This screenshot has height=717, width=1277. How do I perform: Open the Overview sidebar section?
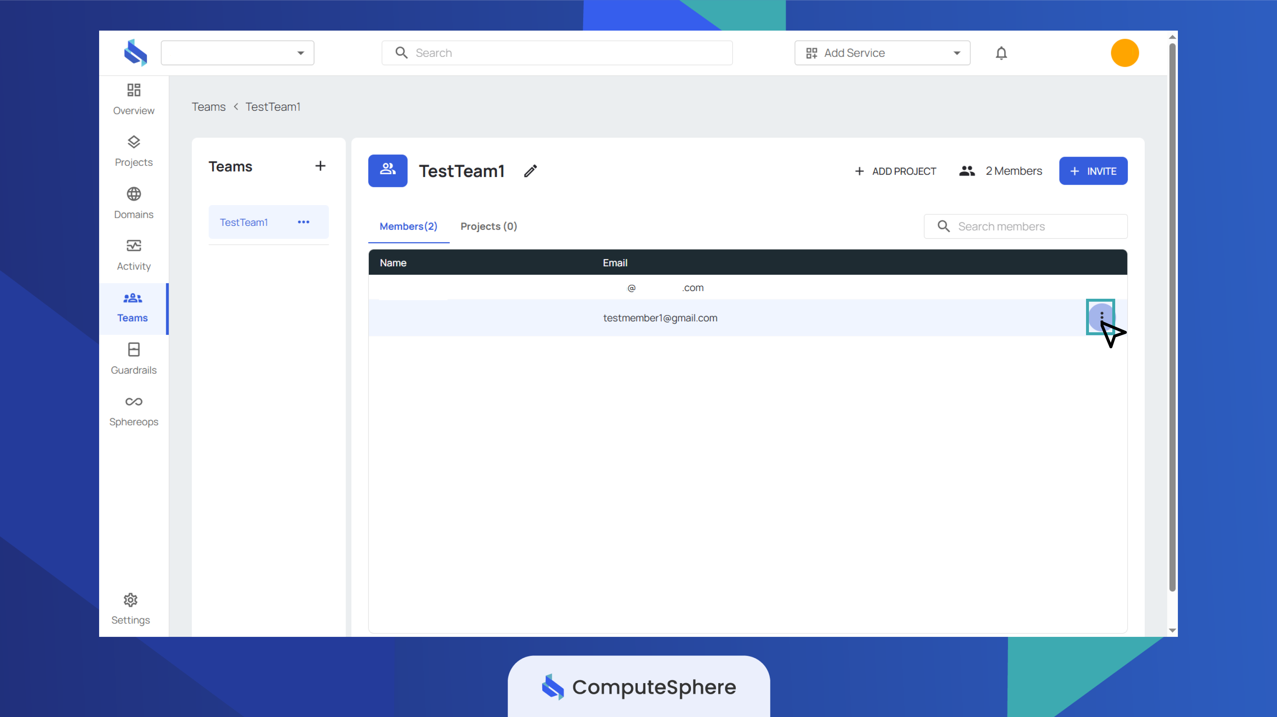(x=133, y=99)
